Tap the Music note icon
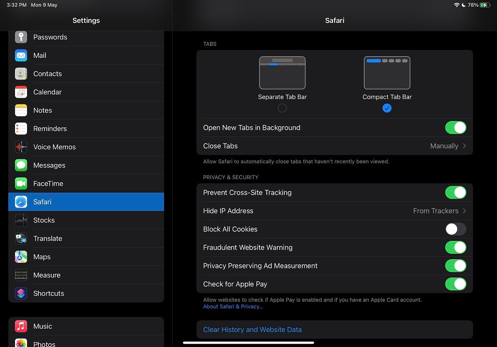 coord(21,326)
